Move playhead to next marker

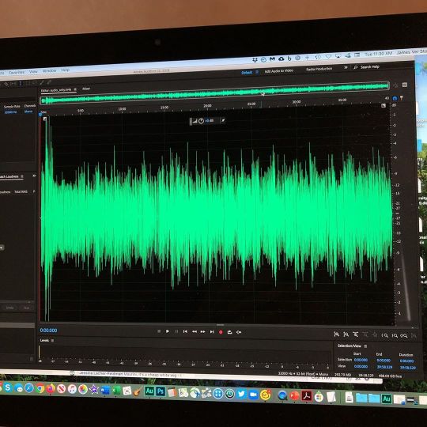click(x=212, y=331)
